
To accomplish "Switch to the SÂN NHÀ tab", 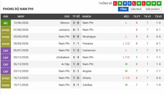I will pos(136,9).
